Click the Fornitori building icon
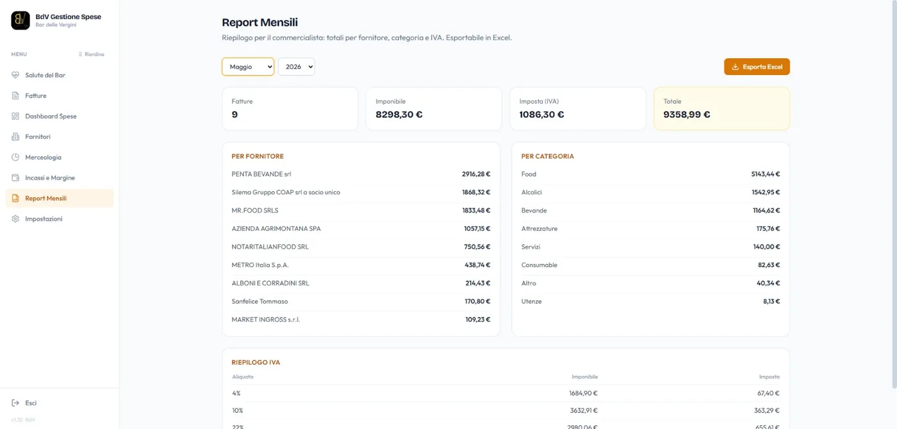 pyautogui.click(x=15, y=136)
